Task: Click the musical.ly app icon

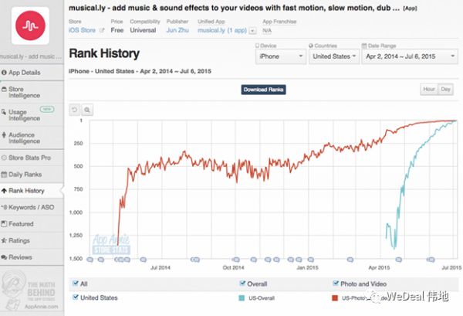Action: click(32, 24)
